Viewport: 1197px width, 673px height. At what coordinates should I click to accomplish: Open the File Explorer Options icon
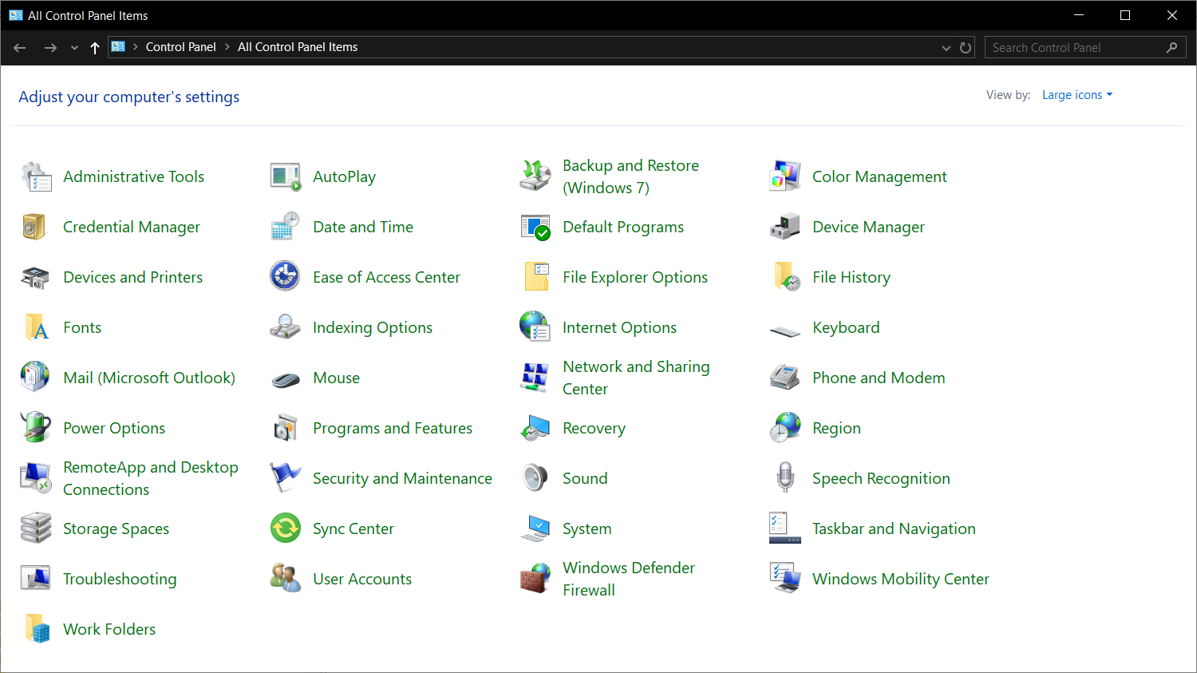pos(535,277)
